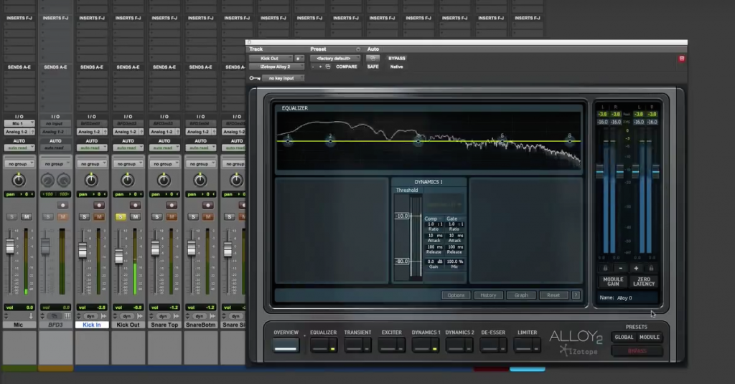Viewport: 735px width, 384px height.
Task: Click the Alloy Graph button
Action: pyautogui.click(x=521, y=295)
